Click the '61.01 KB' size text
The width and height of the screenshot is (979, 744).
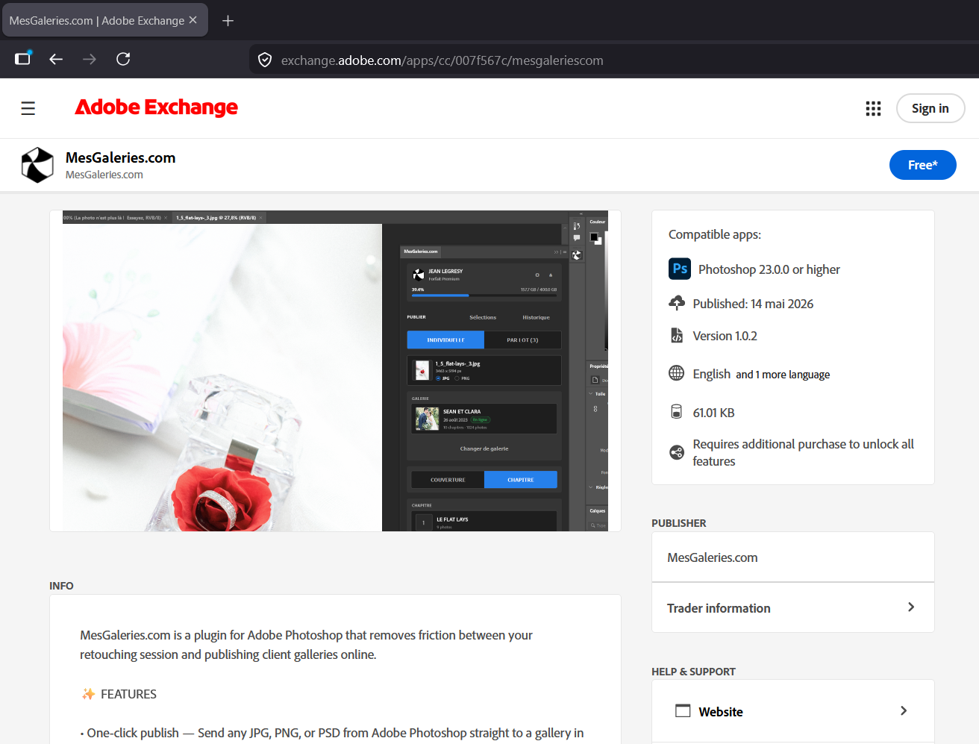713,413
